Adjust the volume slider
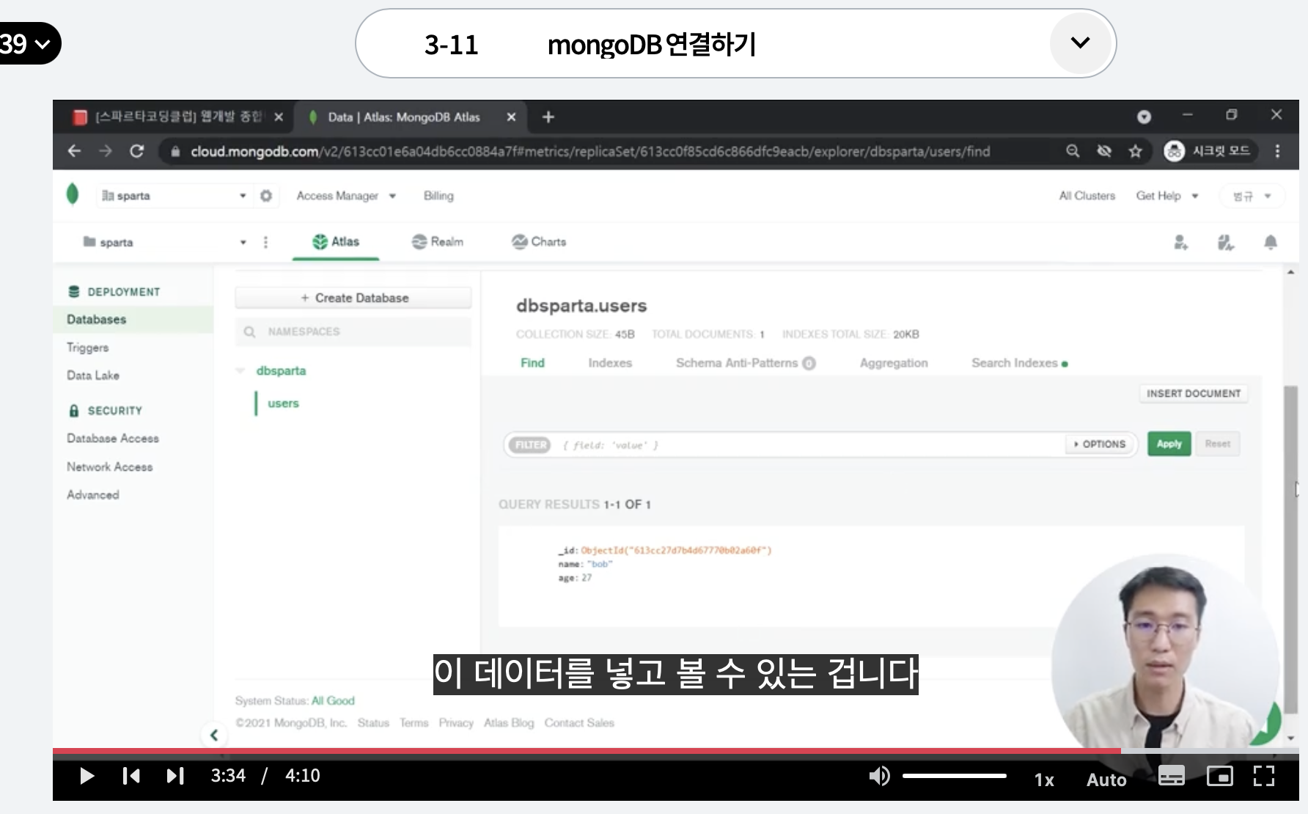 coord(954,776)
